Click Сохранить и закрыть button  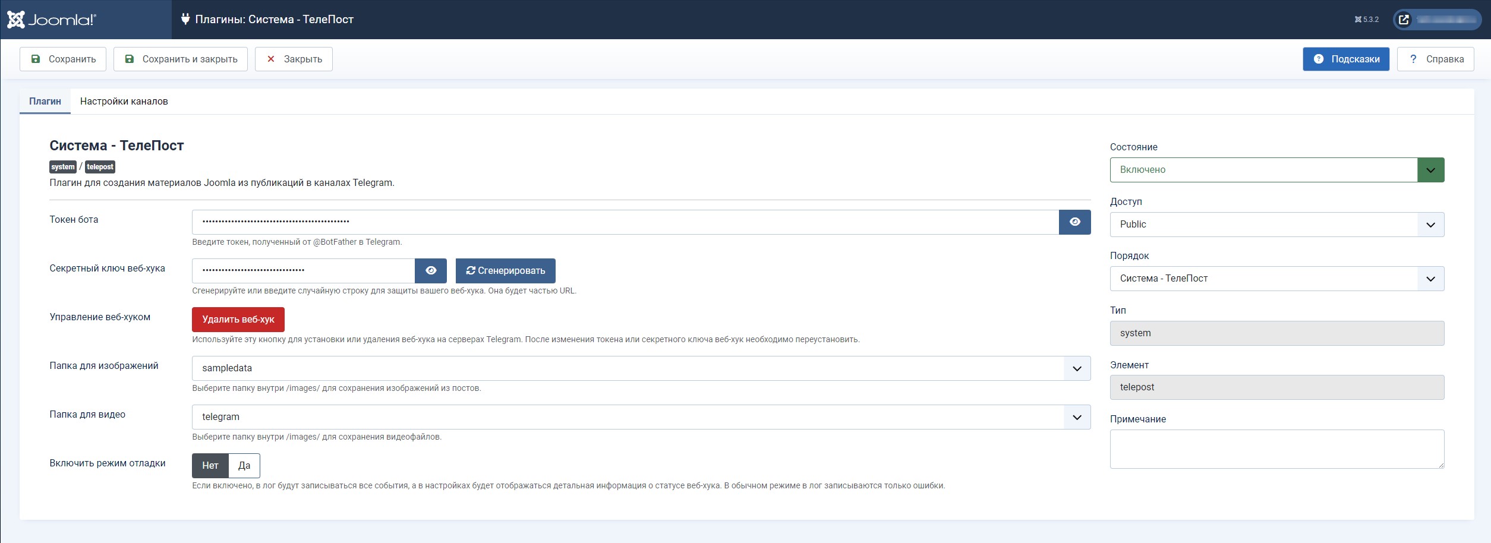point(181,59)
